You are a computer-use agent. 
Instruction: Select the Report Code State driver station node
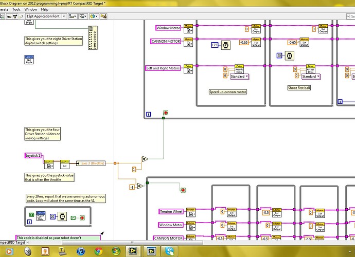41,216
